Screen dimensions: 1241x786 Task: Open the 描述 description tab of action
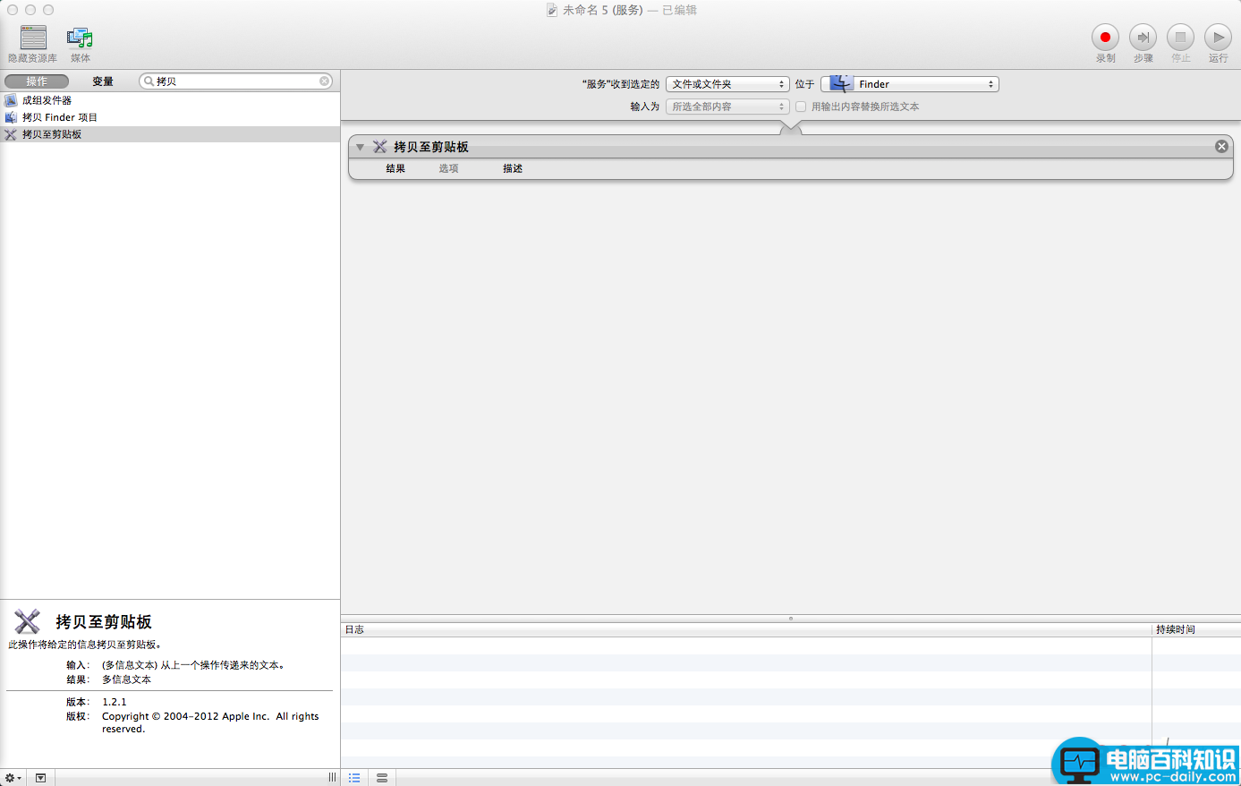[513, 168]
